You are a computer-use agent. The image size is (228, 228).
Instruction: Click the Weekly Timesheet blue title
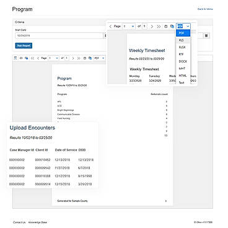pyautogui.click(x=147, y=50)
